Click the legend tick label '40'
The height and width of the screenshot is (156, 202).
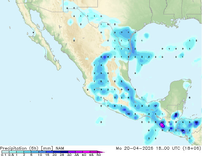click(84, 155)
